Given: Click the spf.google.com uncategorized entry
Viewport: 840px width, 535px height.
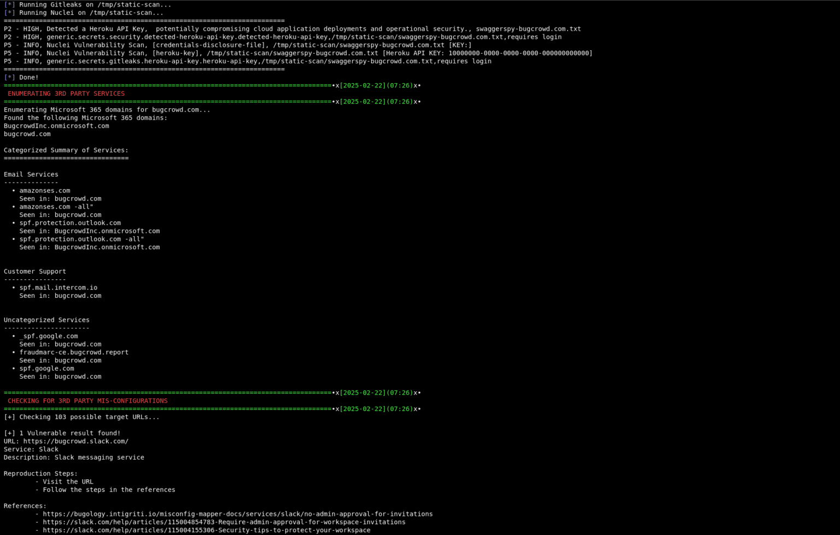Looking at the screenshot, I should click(x=47, y=368).
